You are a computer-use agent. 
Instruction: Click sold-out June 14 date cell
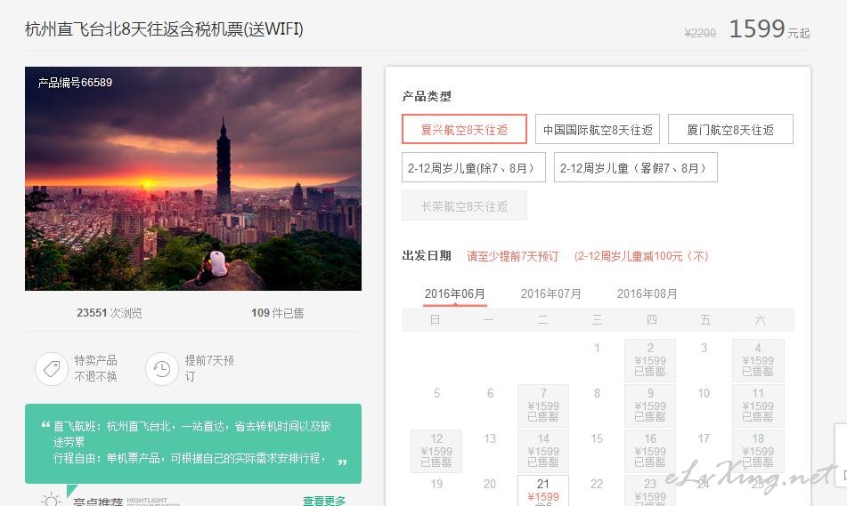pos(543,451)
